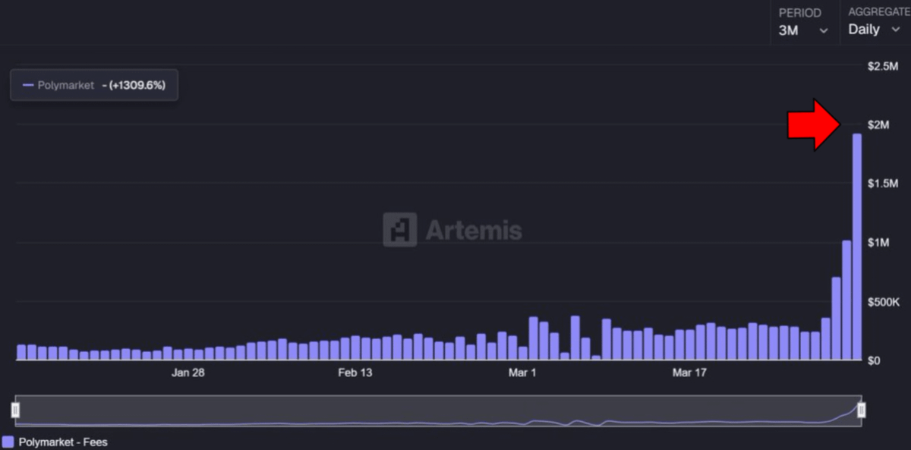The width and height of the screenshot is (911, 450).
Task: Click the $0 axis label
Action: [x=874, y=360]
